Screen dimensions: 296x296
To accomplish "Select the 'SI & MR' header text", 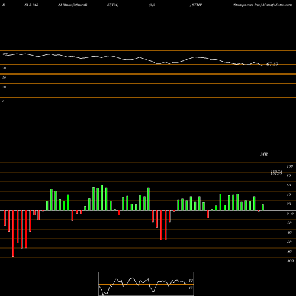I will [31, 5].
